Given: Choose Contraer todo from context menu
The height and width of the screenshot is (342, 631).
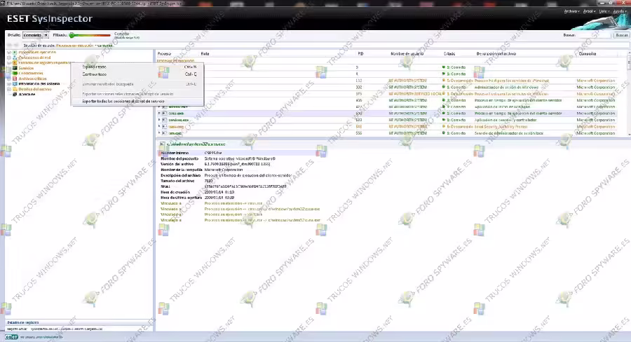Looking at the screenshot, I should click(137, 74).
